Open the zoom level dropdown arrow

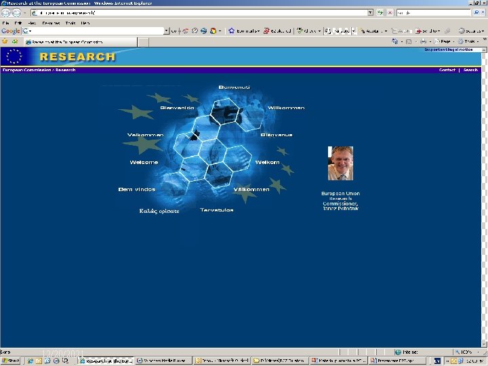click(x=478, y=352)
